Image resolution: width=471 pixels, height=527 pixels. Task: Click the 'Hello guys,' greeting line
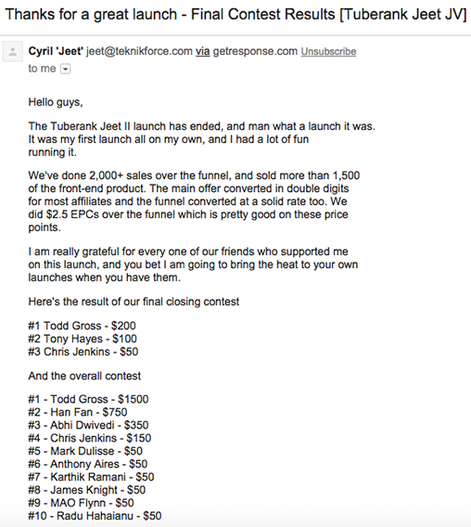[x=56, y=102]
